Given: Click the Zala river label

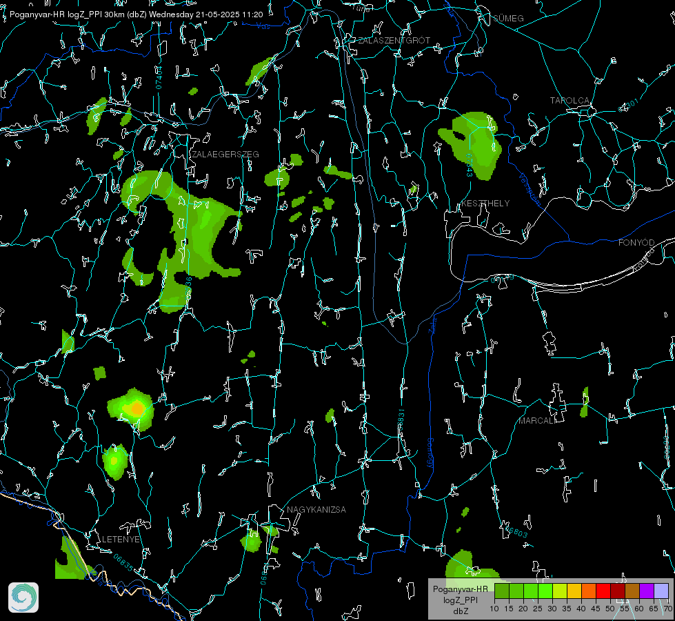Looking at the screenshot, I should point(432,324).
